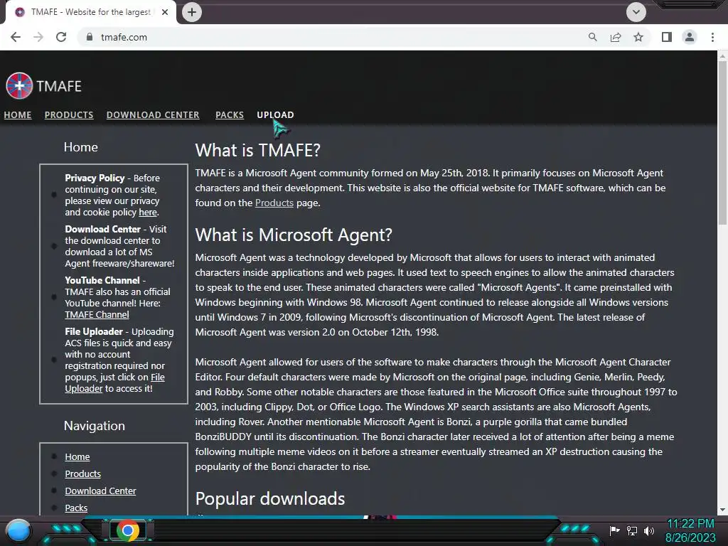
Task: Click the Windows Start orb
Action: point(18,530)
